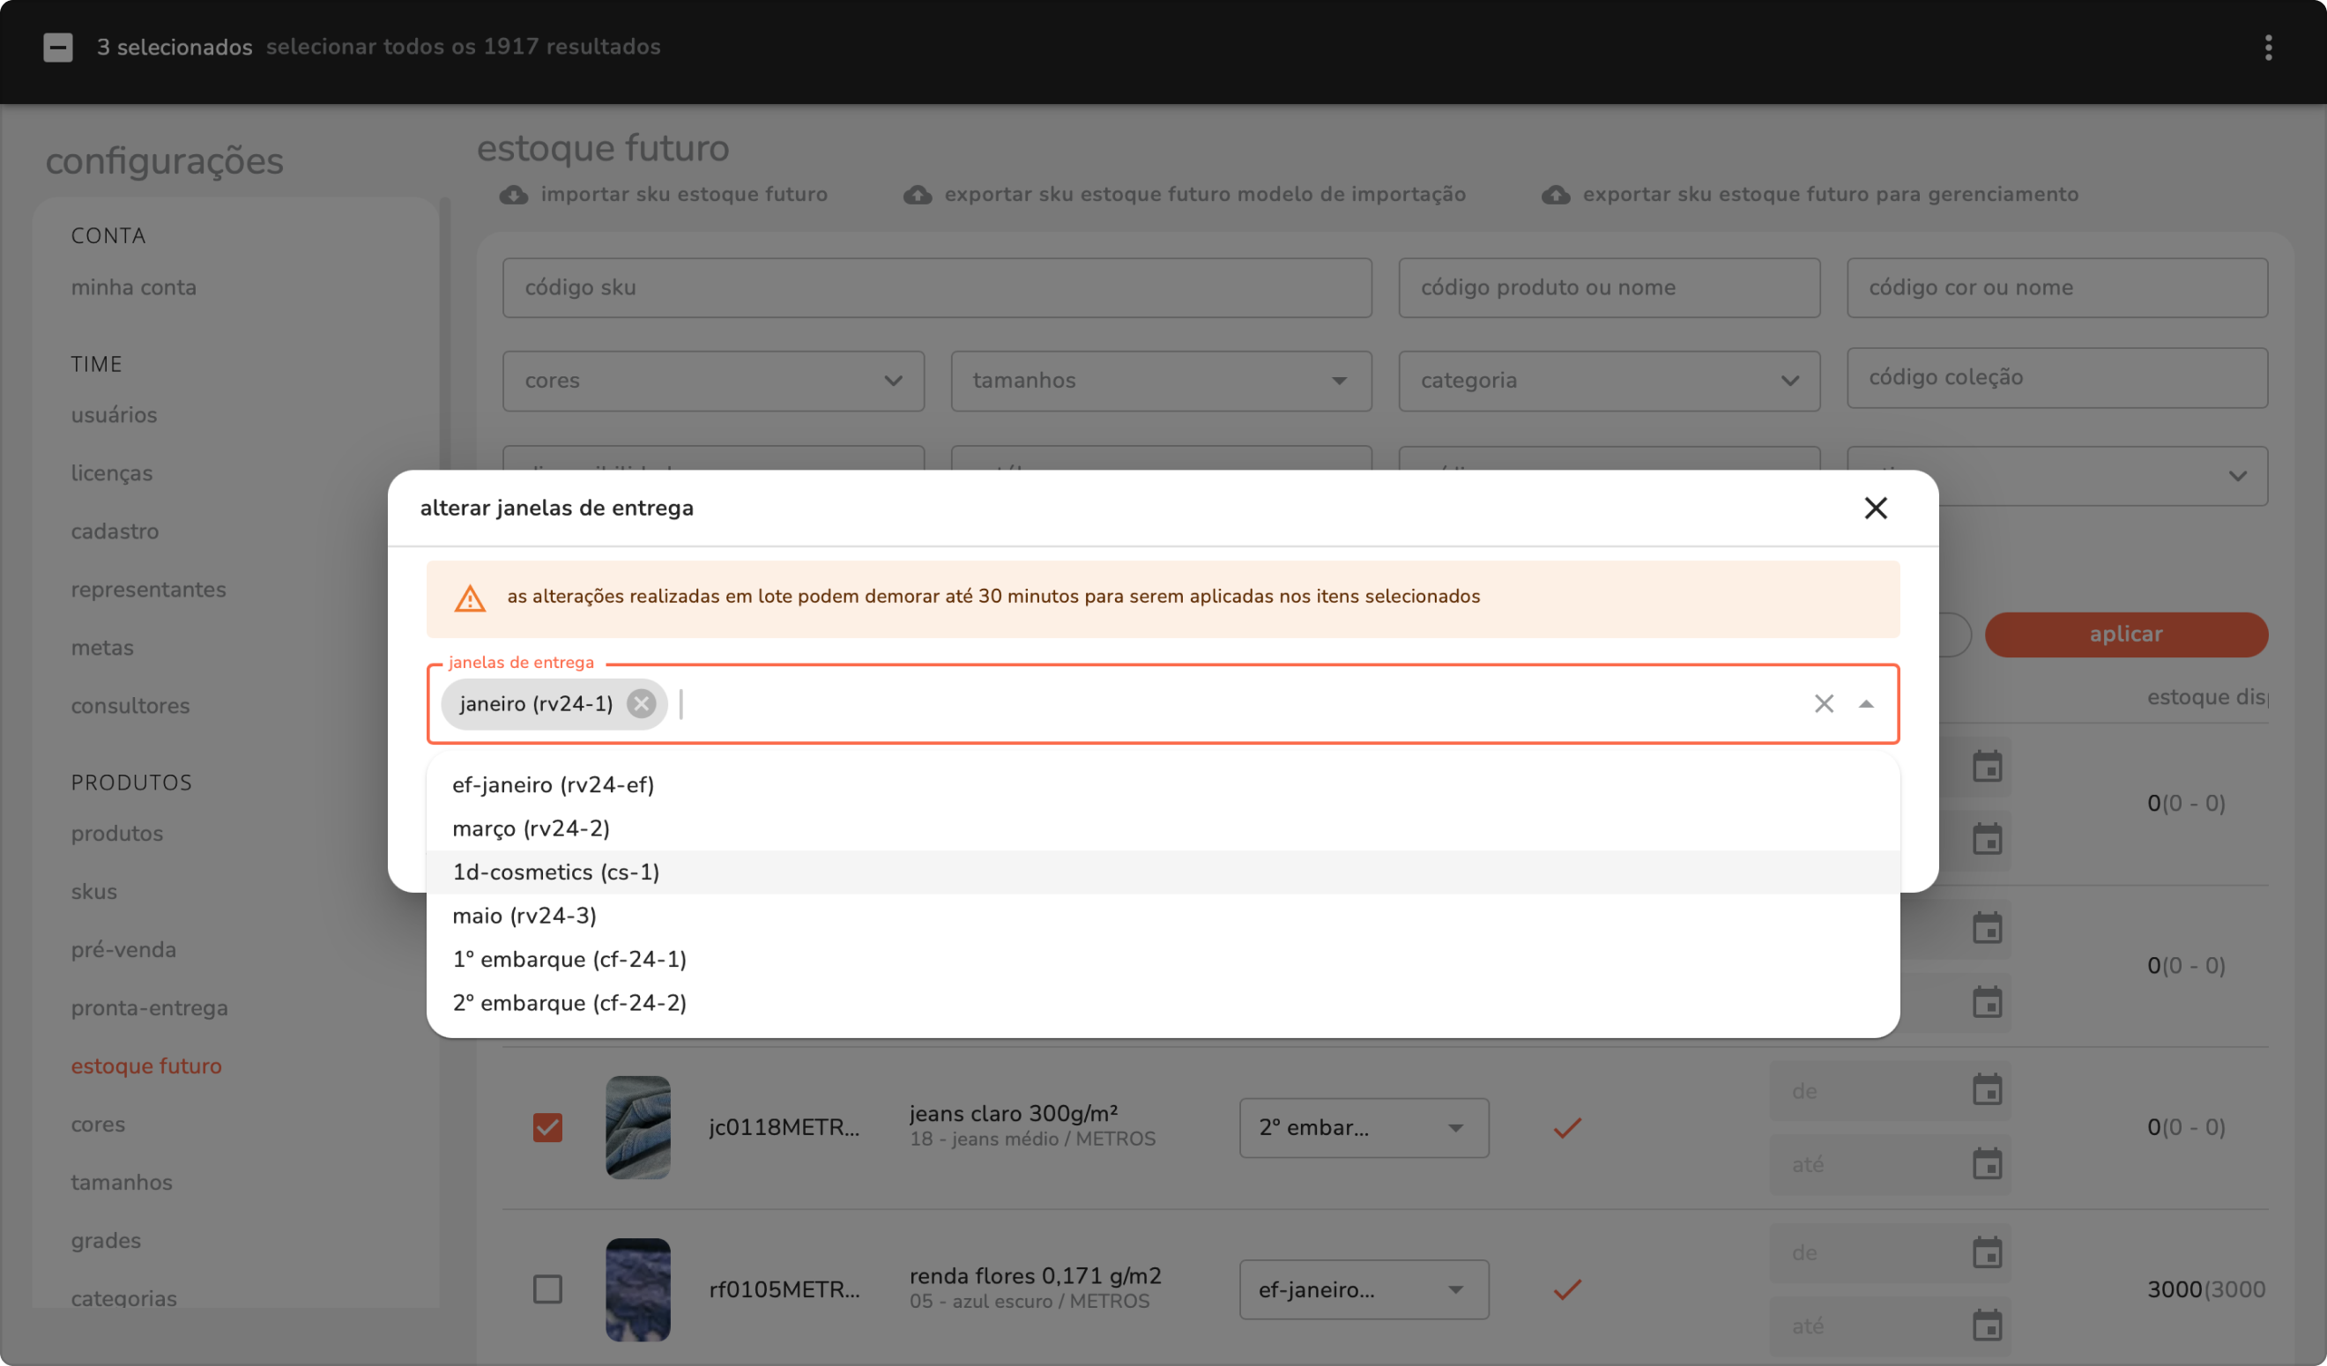Open the 2º embar... dropdown for jeans claro

[x=1363, y=1127]
